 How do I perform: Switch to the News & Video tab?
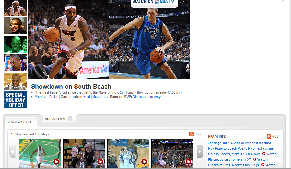pos(19,122)
